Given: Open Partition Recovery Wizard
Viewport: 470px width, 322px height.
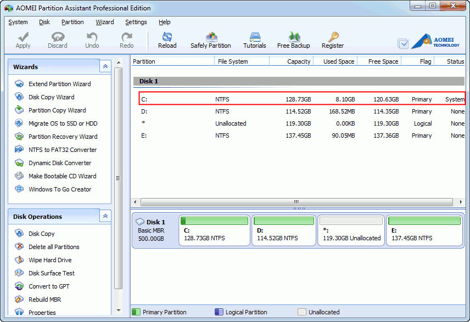Looking at the screenshot, I should point(63,137).
